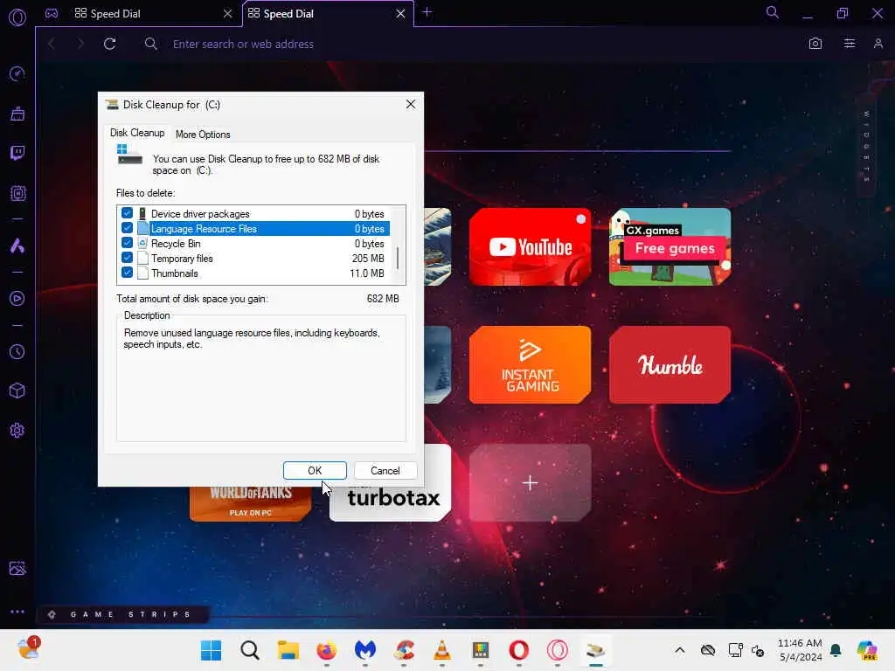Screen dimensions: 895x671
Task: Open the GX Control speedometer icon
Action: pyautogui.click(x=17, y=73)
